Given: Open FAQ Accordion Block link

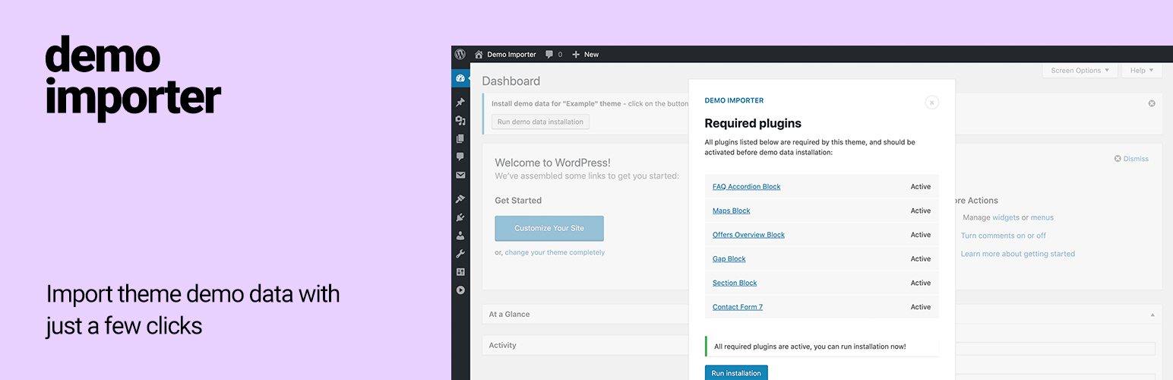Looking at the screenshot, I should coord(746,186).
